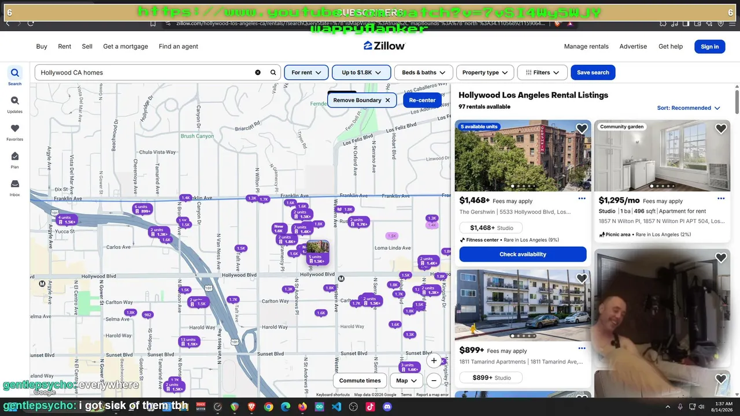Select the $1,468+ Studio unit chip
Image resolution: width=740 pixels, height=416 pixels.
[491, 228]
